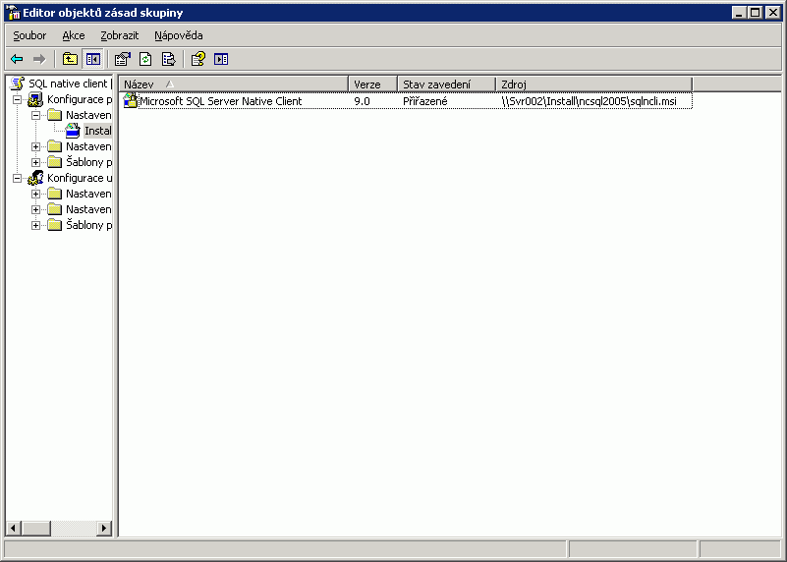Click the Help toolbar icon
This screenshot has height=562, width=787.
coord(198,59)
